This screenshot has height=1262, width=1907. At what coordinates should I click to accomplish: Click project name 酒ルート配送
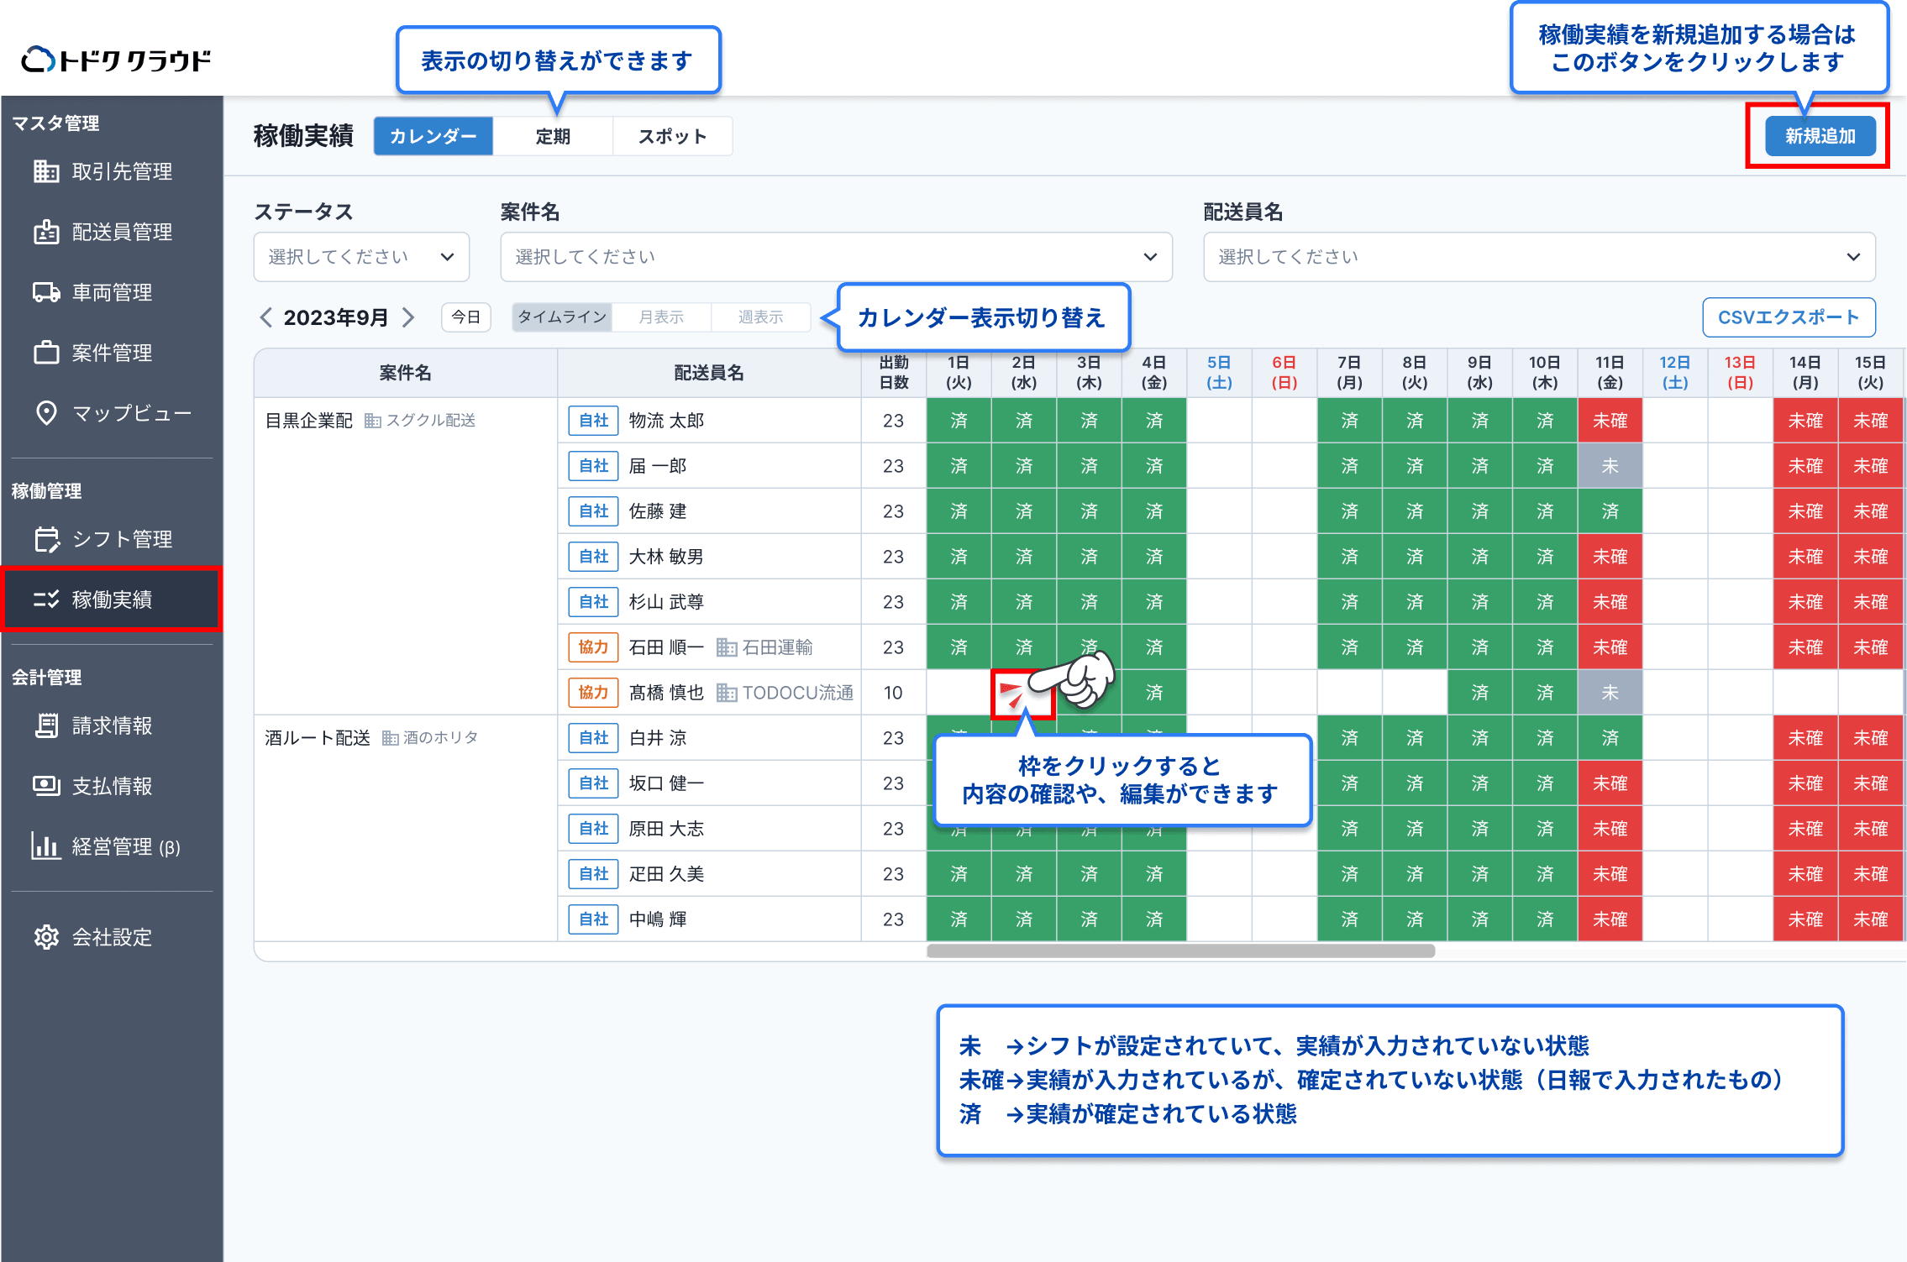click(318, 738)
